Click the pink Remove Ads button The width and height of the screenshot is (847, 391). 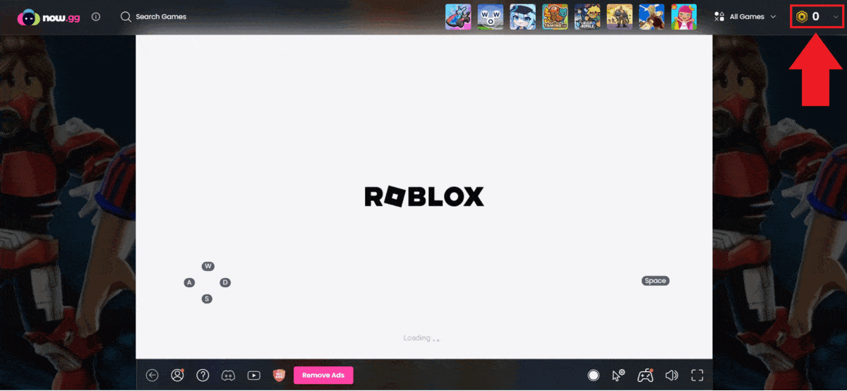click(323, 375)
